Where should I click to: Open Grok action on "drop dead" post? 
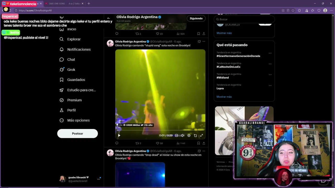click(x=199, y=151)
